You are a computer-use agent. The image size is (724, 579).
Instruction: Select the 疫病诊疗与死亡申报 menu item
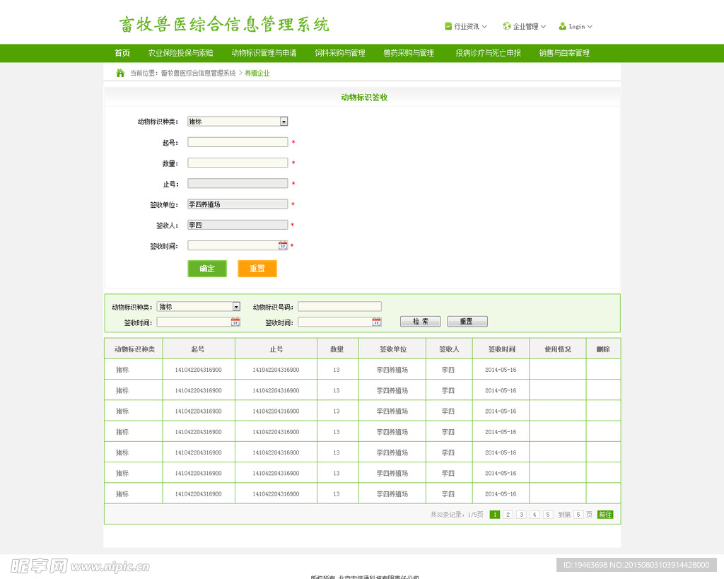point(486,52)
